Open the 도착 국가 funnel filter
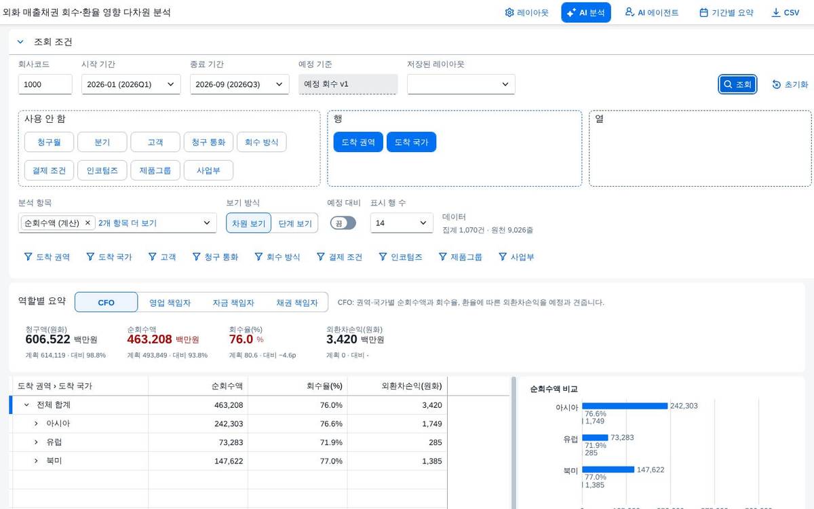Image resolution: width=814 pixels, height=509 pixels. click(x=109, y=257)
